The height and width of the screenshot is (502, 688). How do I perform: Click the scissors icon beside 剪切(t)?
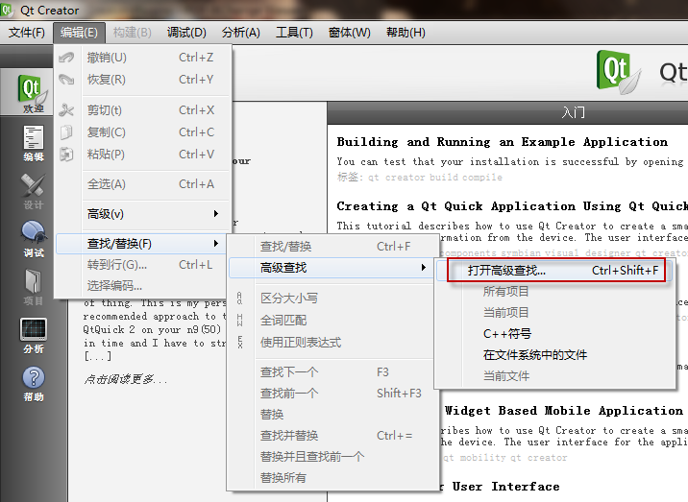tap(66, 110)
